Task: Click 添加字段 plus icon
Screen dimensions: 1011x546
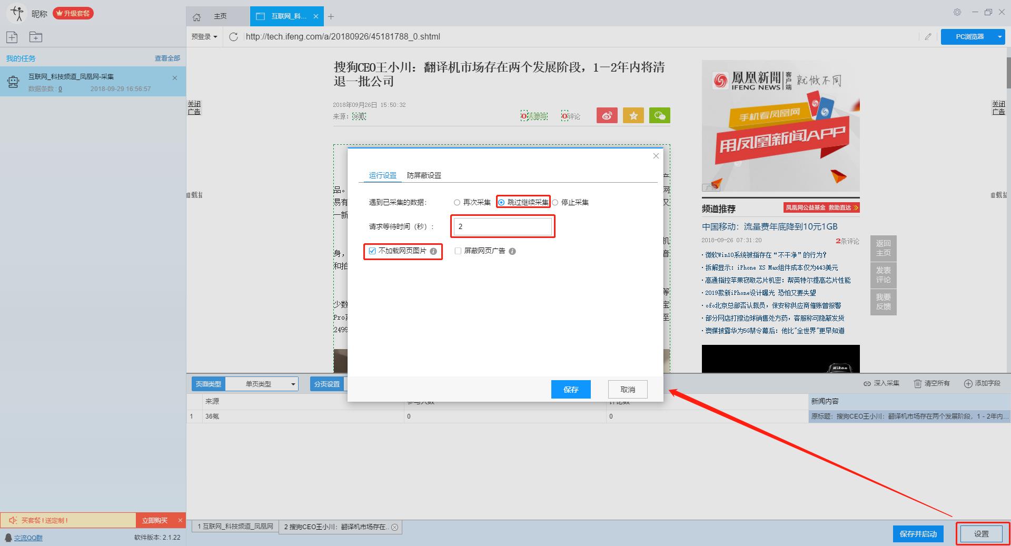Action: [968, 383]
